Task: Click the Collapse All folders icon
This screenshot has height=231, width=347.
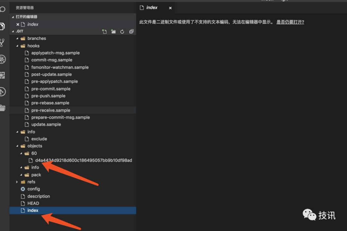Action: click(x=131, y=31)
